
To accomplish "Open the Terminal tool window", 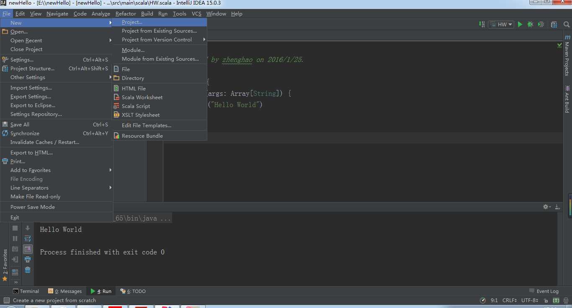I will 26,291.
